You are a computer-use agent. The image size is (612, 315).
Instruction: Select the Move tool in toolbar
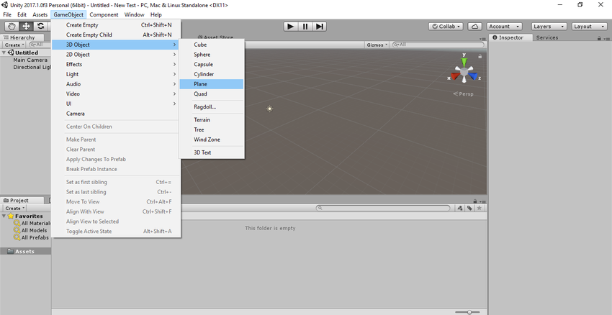pos(26,27)
